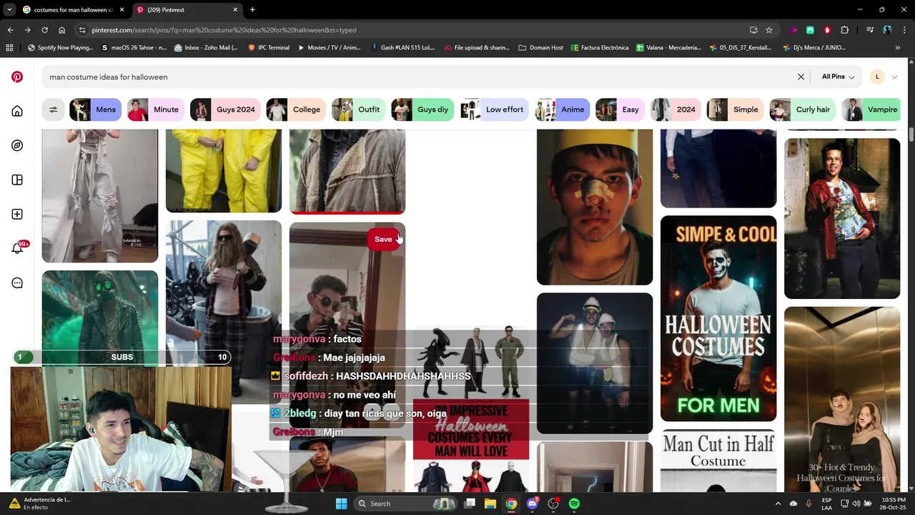915x515 pixels.
Task: Show more bookmarks chevron
Action: (898, 47)
